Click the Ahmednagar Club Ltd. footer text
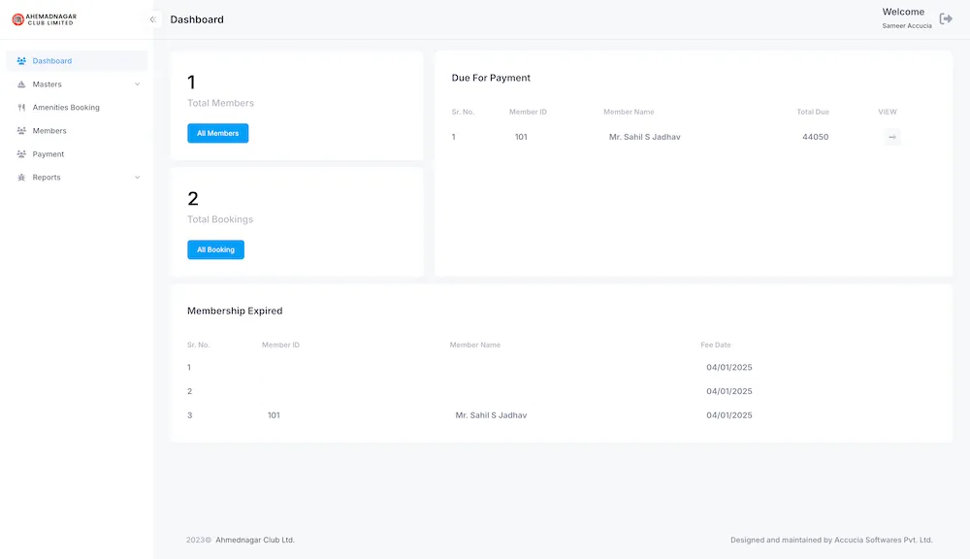 [x=257, y=539]
